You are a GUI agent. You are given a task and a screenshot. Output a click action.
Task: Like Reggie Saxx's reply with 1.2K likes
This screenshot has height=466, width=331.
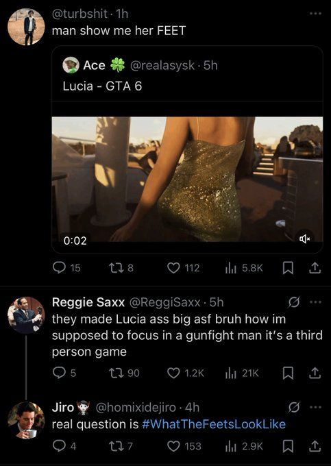pyautogui.click(x=173, y=373)
